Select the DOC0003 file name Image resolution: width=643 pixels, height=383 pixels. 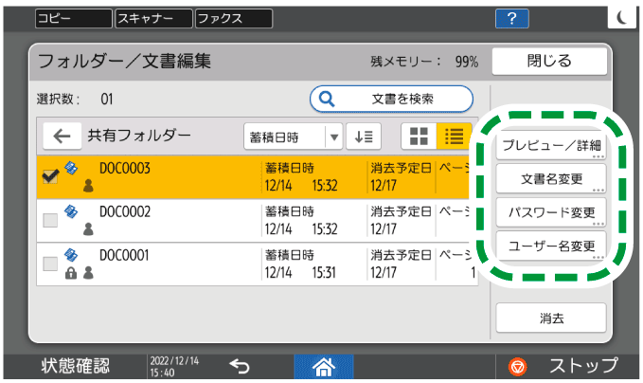(x=125, y=169)
